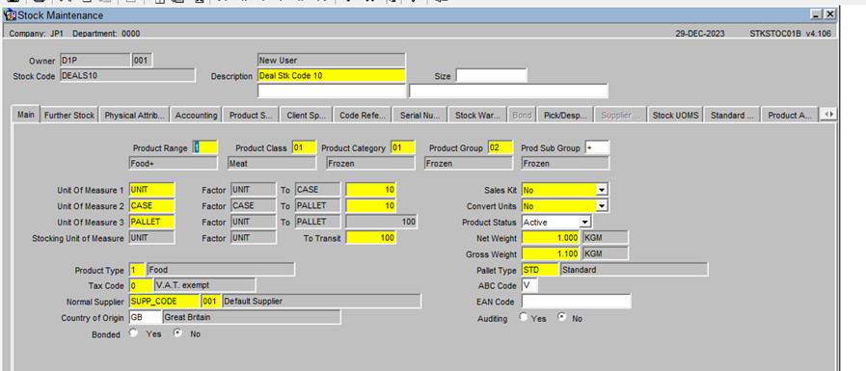The image size is (866, 371).
Task: Click the To Transit value field
Action: [x=370, y=237]
